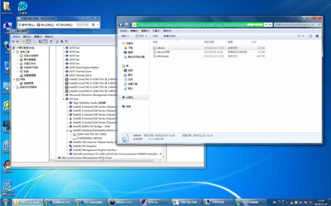Open Windows Start button
The image size is (331, 206).
(x=5, y=202)
